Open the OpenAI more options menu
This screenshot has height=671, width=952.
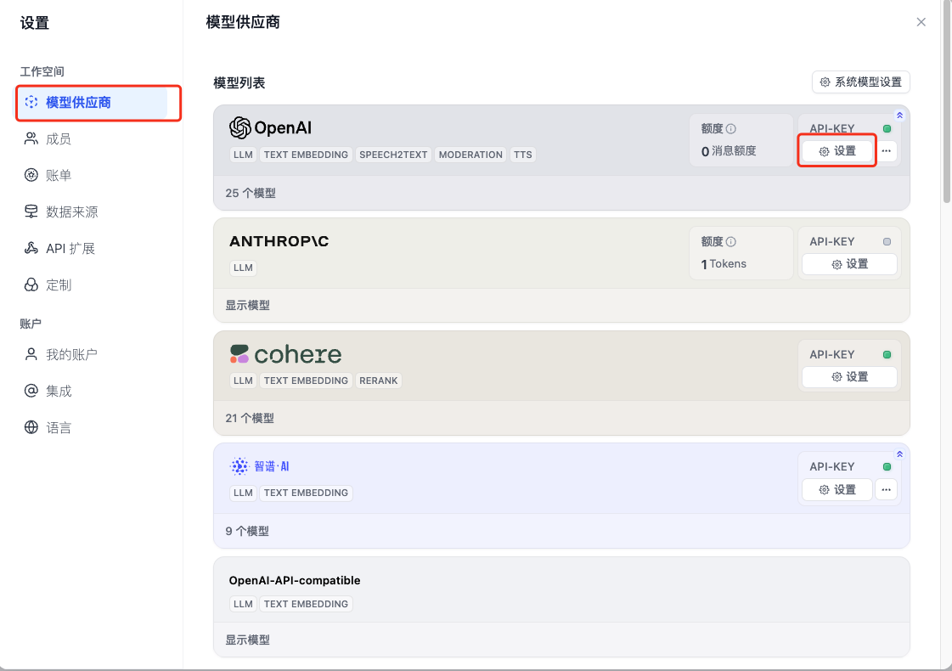886,151
